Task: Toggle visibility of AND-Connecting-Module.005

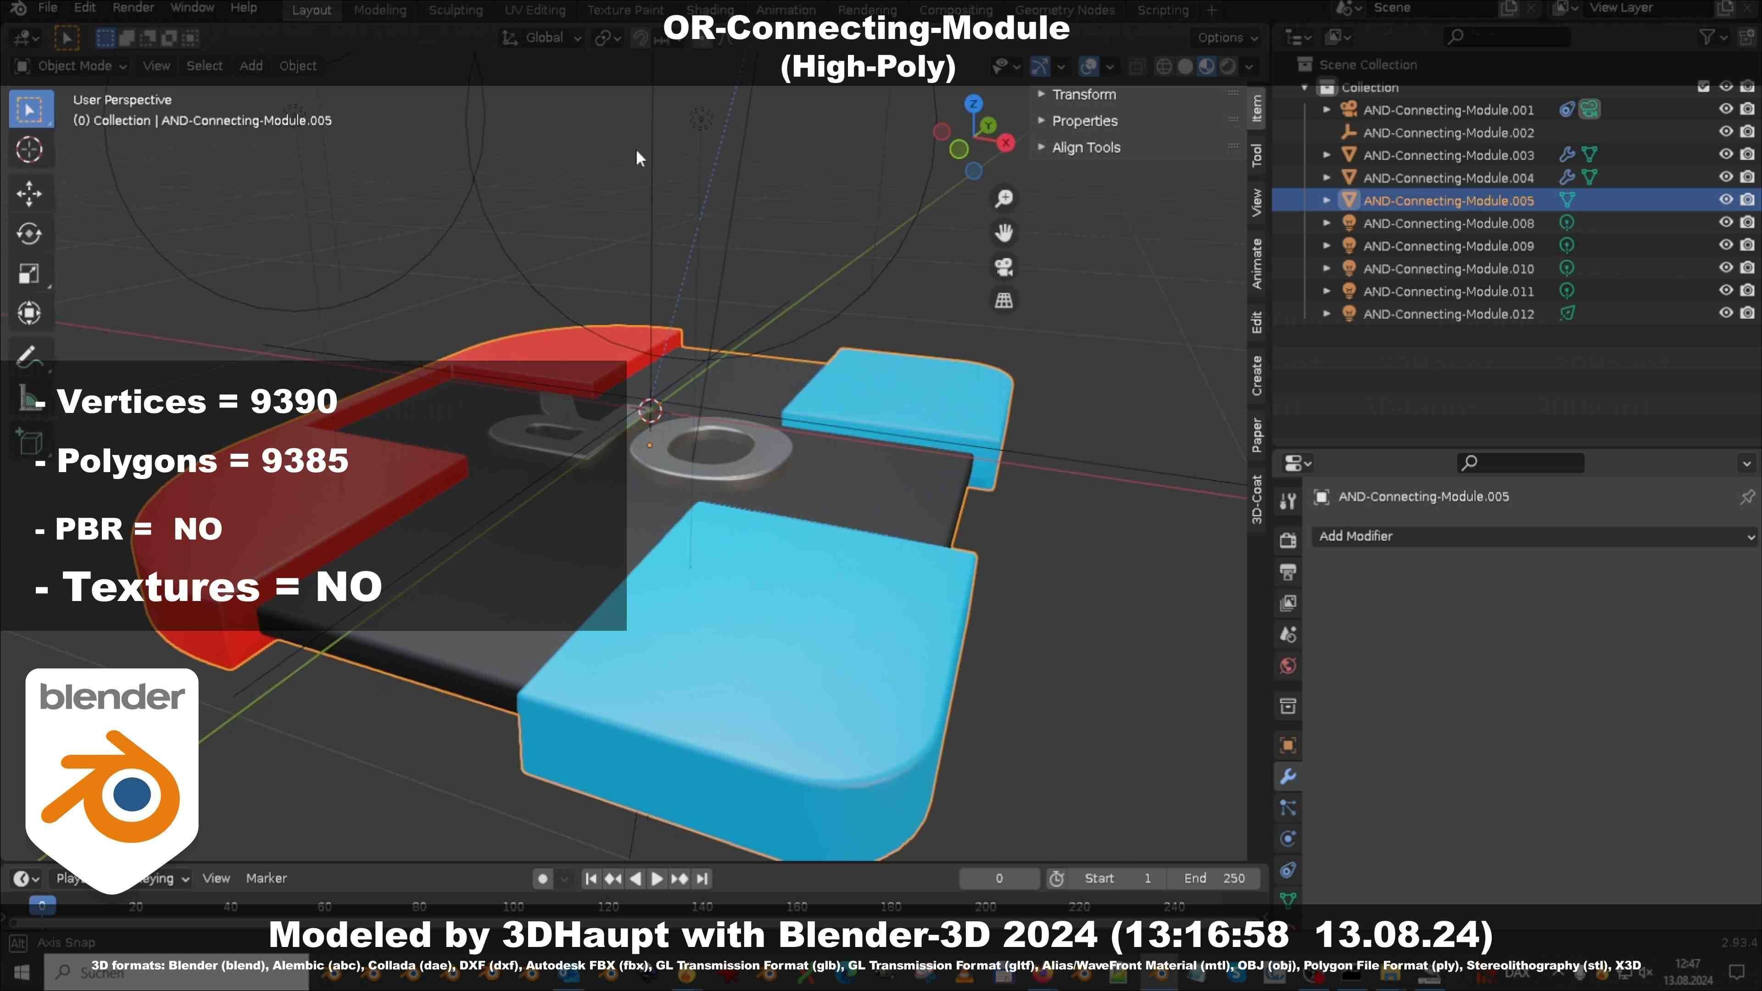Action: coord(1726,200)
